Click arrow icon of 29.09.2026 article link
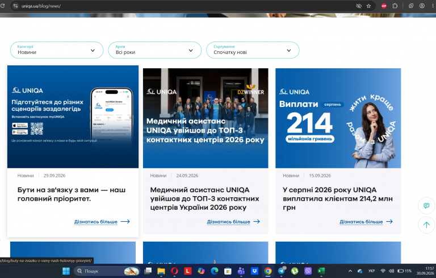Screen dimensions: 436x278 (125, 222)
